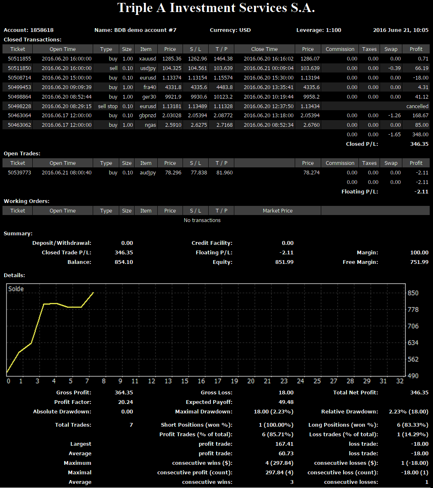Click the gbpnzd item cell
This screenshot has width=433, height=488.
click(x=147, y=116)
